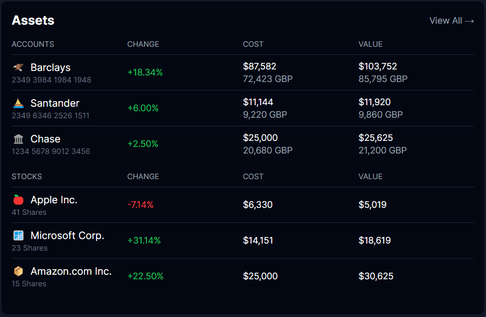This screenshot has height=317, width=486.
Task: Click the arrow icon next to View All
Action: tap(470, 21)
